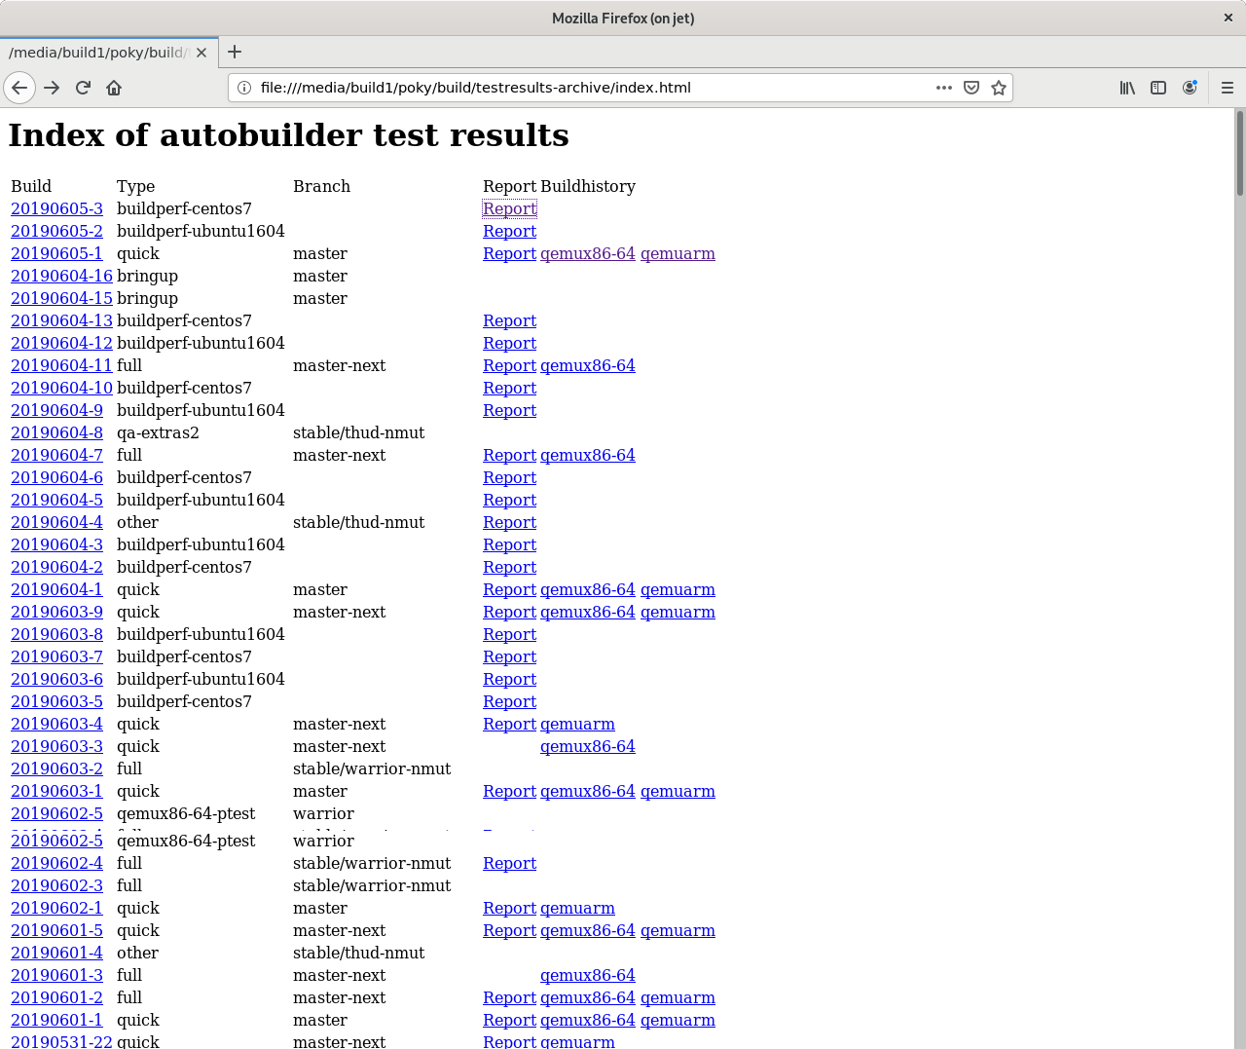
Task: Click the Back navigation arrow
Action: pyautogui.click(x=19, y=88)
